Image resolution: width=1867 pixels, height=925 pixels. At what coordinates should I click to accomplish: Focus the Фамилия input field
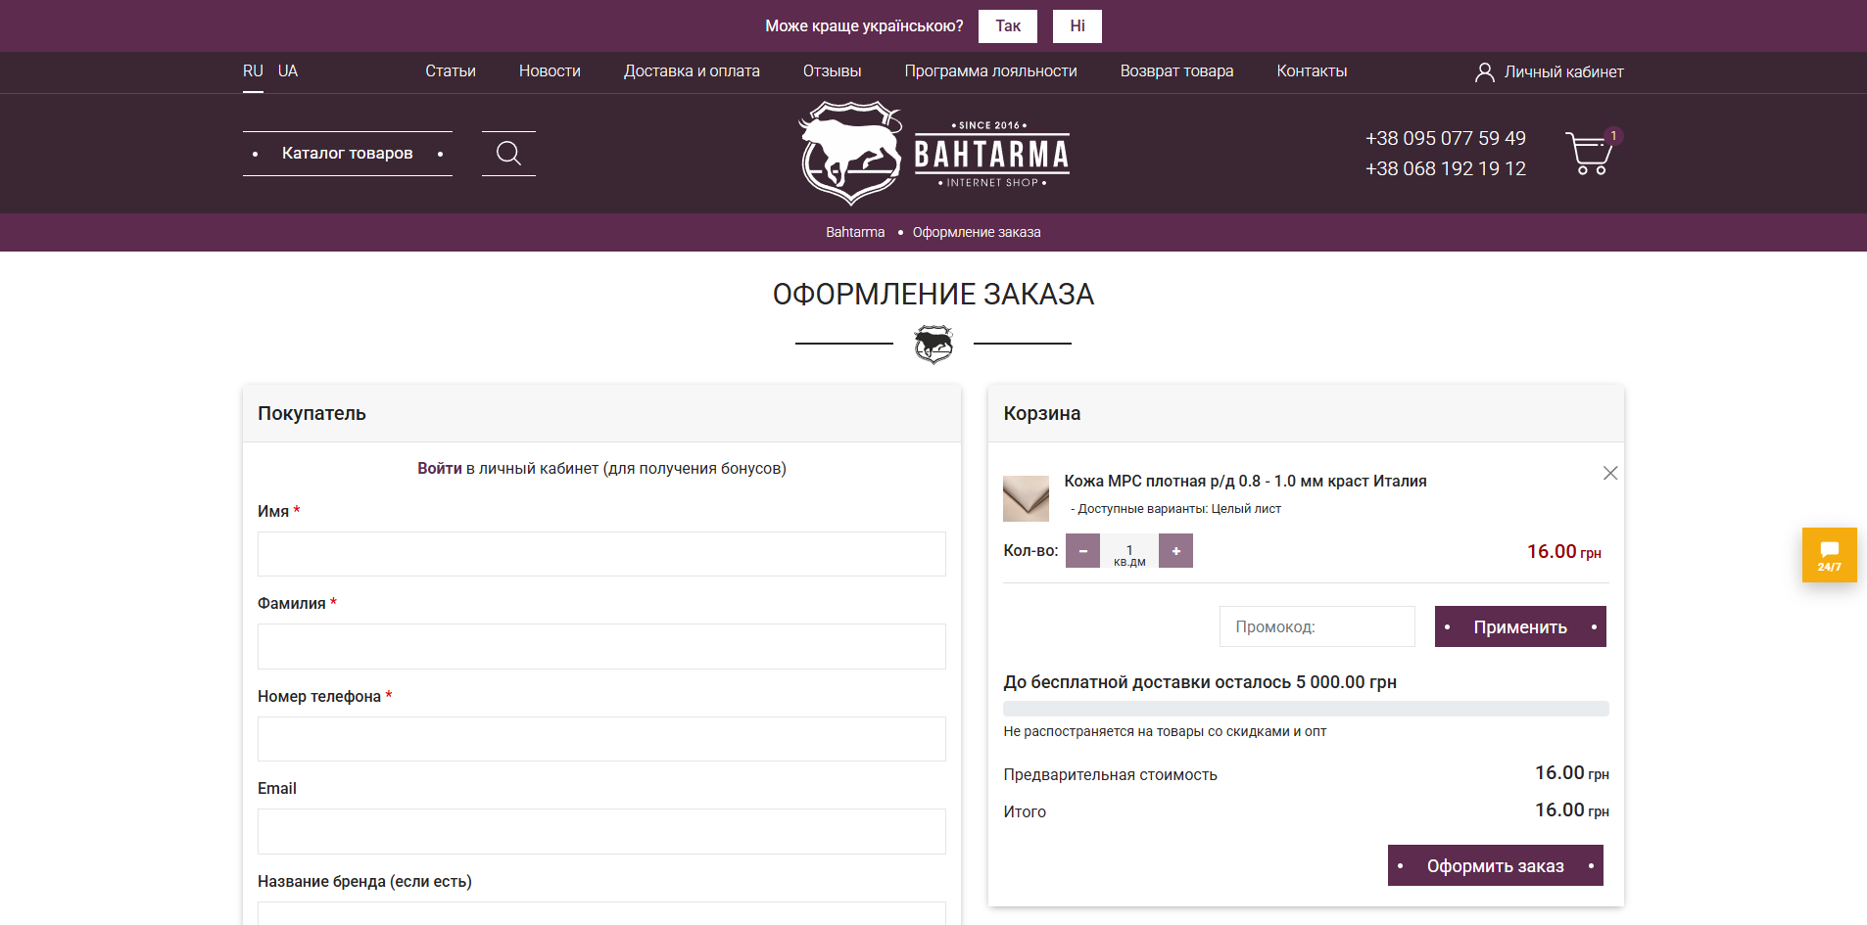(601, 646)
